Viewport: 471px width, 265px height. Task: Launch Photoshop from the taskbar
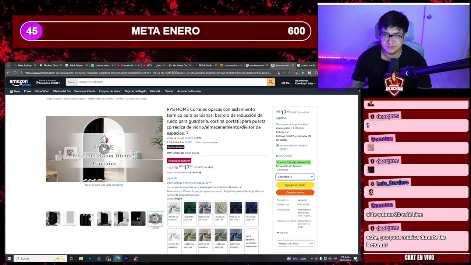tap(90, 258)
